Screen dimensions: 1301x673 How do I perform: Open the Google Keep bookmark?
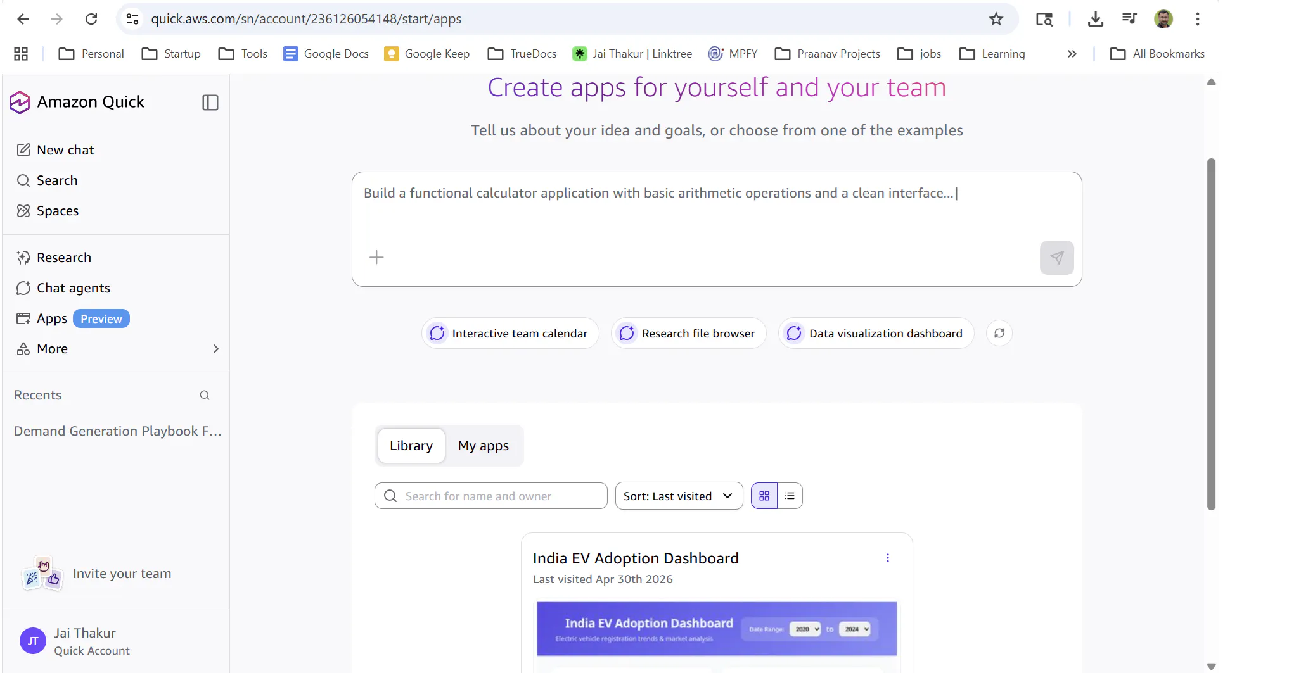click(x=427, y=54)
